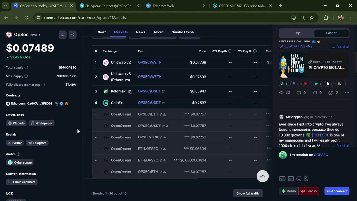Open the News tab
This screenshot has height=201, width=357.
pyautogui.click(x=141, y=32)
